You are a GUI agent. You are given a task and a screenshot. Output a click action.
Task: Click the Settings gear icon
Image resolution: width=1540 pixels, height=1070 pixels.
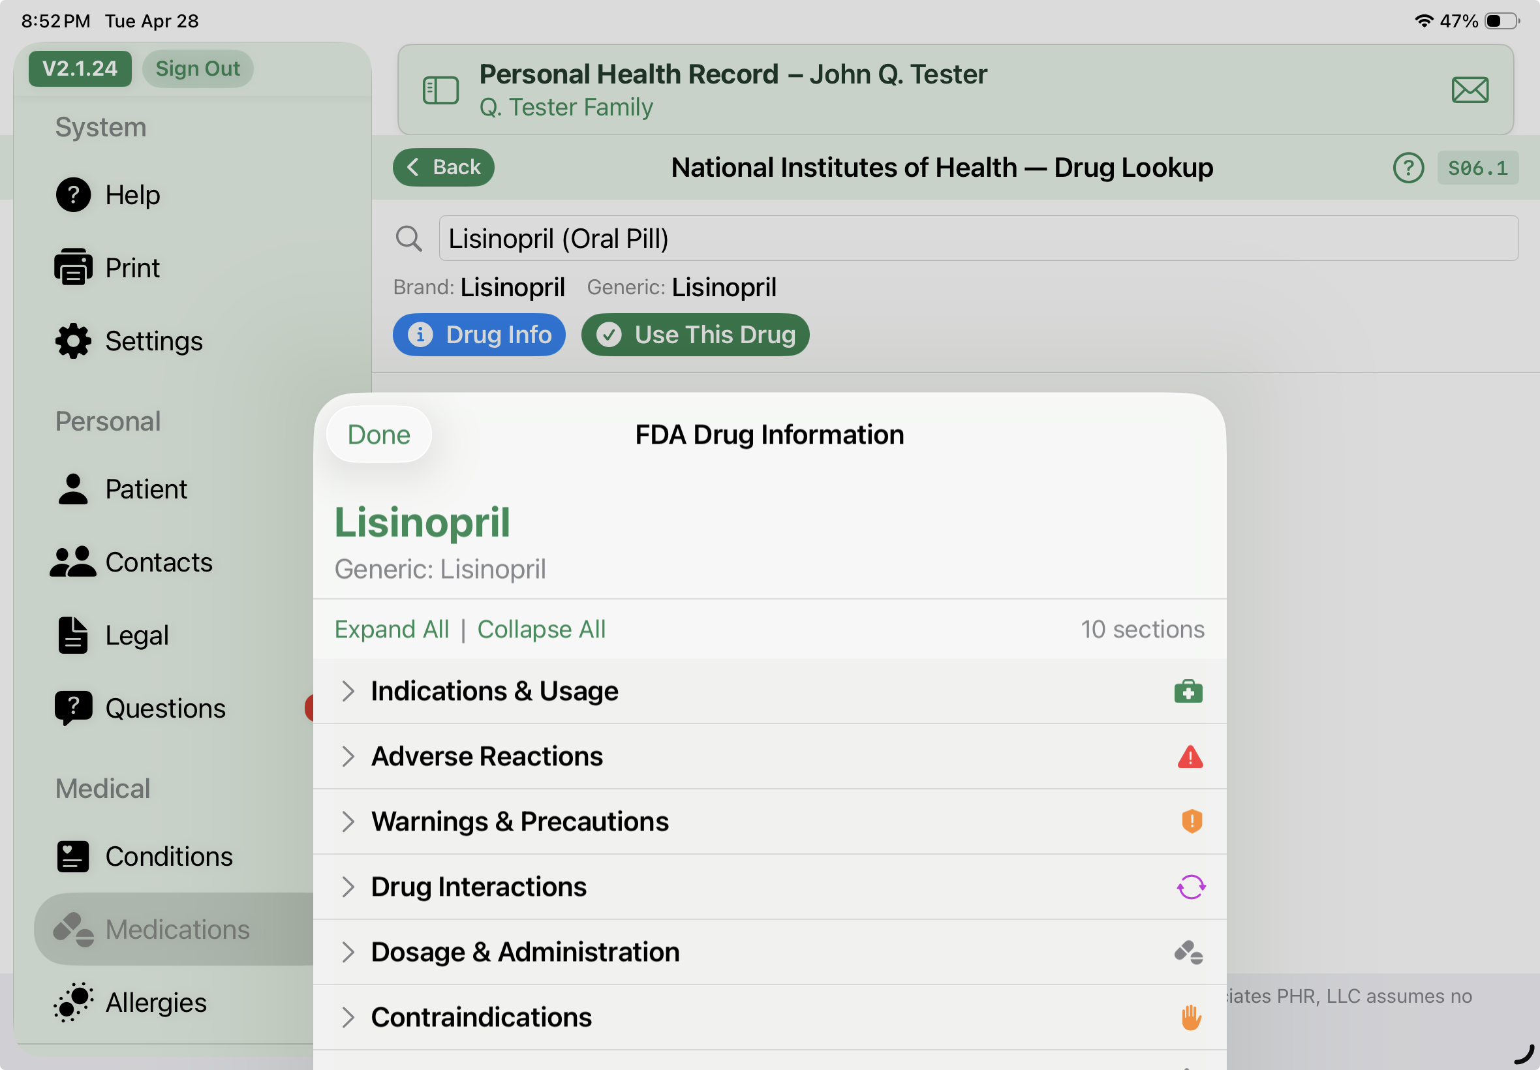(x=73, y=341)
